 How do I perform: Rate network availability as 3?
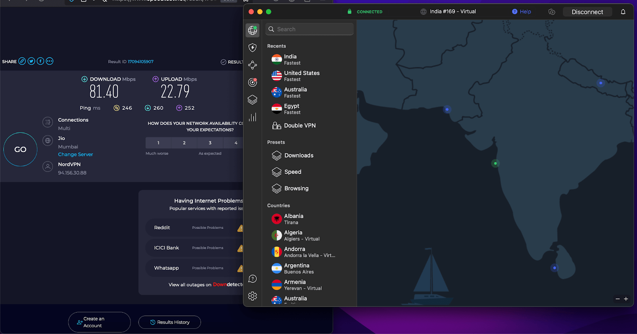pos(210,143)
